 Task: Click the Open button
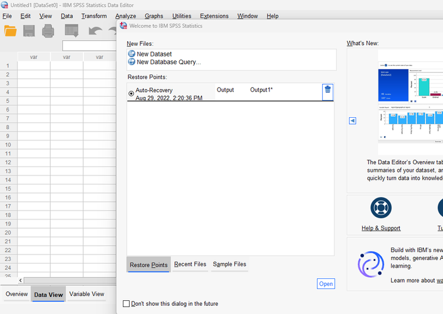point(326,284)
